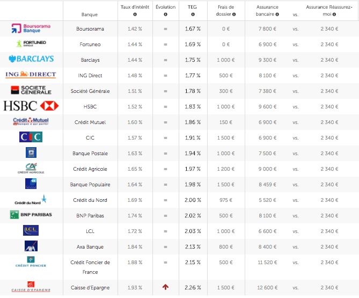This screenshot has height=298, width=359.
Task: Click the red up arrow for Caisse d'Epargne
Action: pos(165,287)
